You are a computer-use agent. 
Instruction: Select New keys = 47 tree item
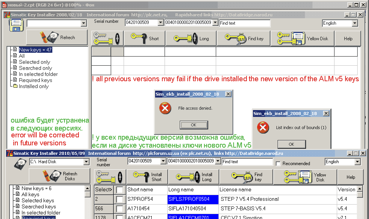[x=35, y=50]
